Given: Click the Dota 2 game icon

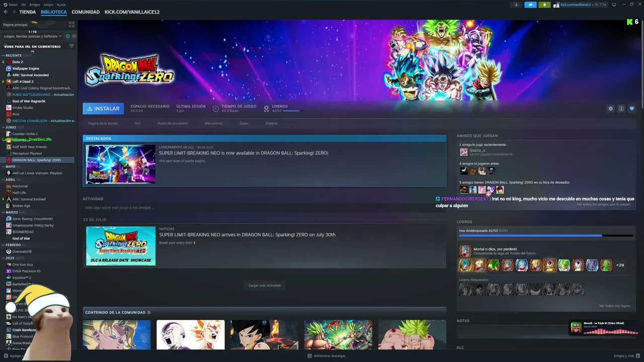Looking at the screenshot, I should [9, 62].
